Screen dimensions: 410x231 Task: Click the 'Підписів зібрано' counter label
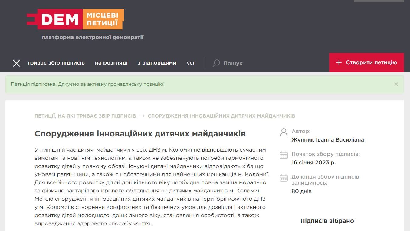click(x=327, y=221)
